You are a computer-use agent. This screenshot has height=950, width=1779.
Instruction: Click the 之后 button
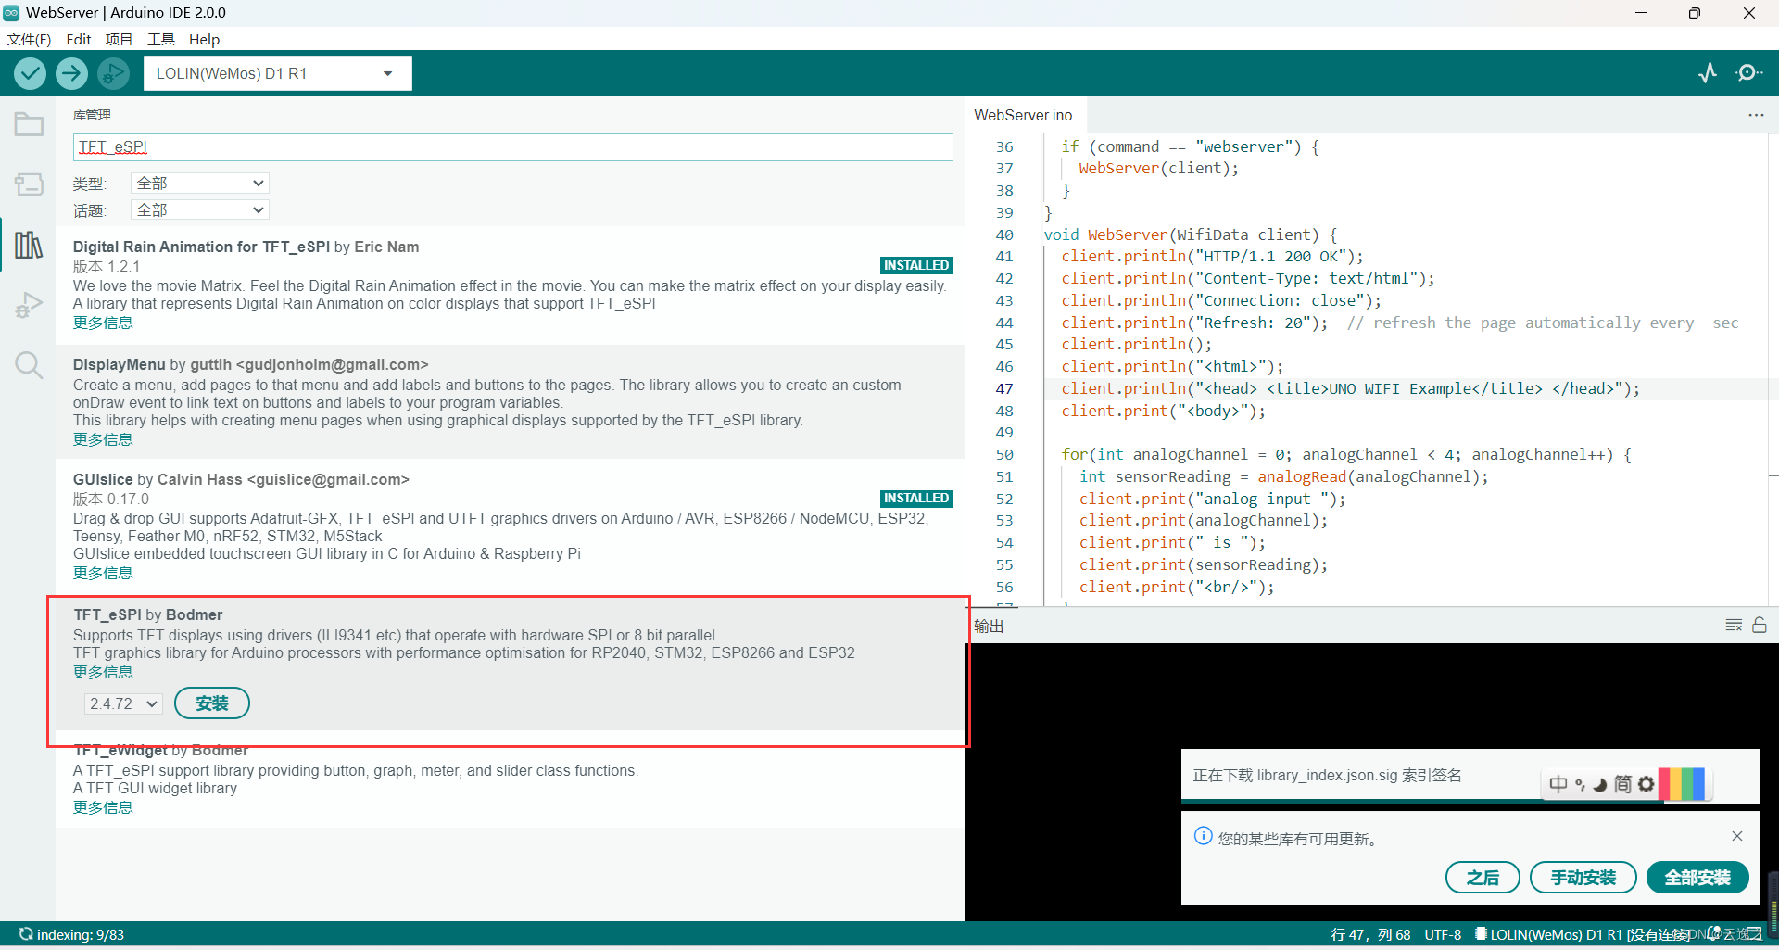[x=1482, y=877]
